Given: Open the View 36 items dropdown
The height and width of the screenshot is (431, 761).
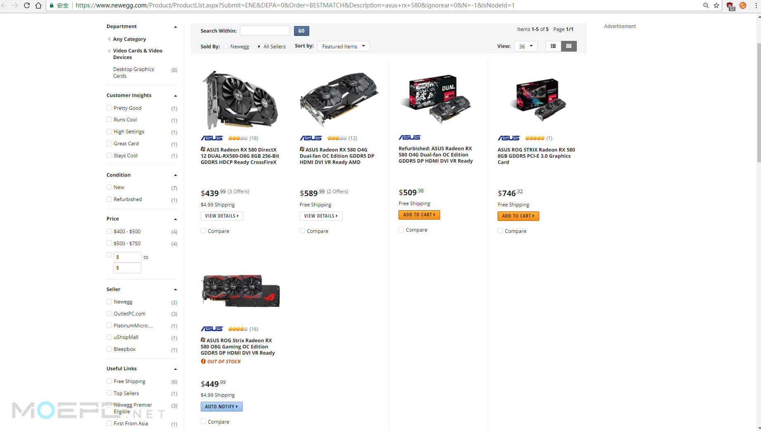Looking at the screenshot, I should coord(526,46).
